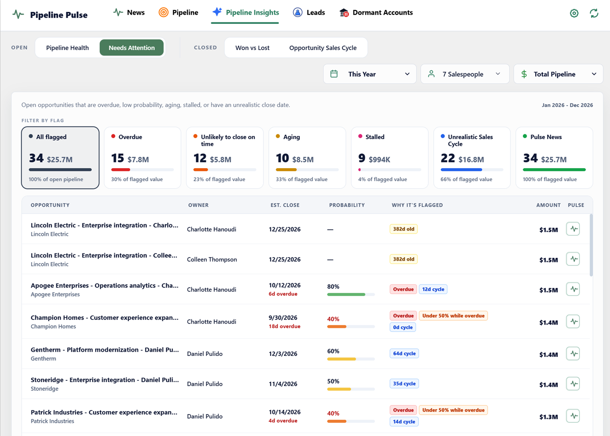
Task: Open Pulse for Colleen Thompson's Lincoln Electric row
Action: point(573,259)
